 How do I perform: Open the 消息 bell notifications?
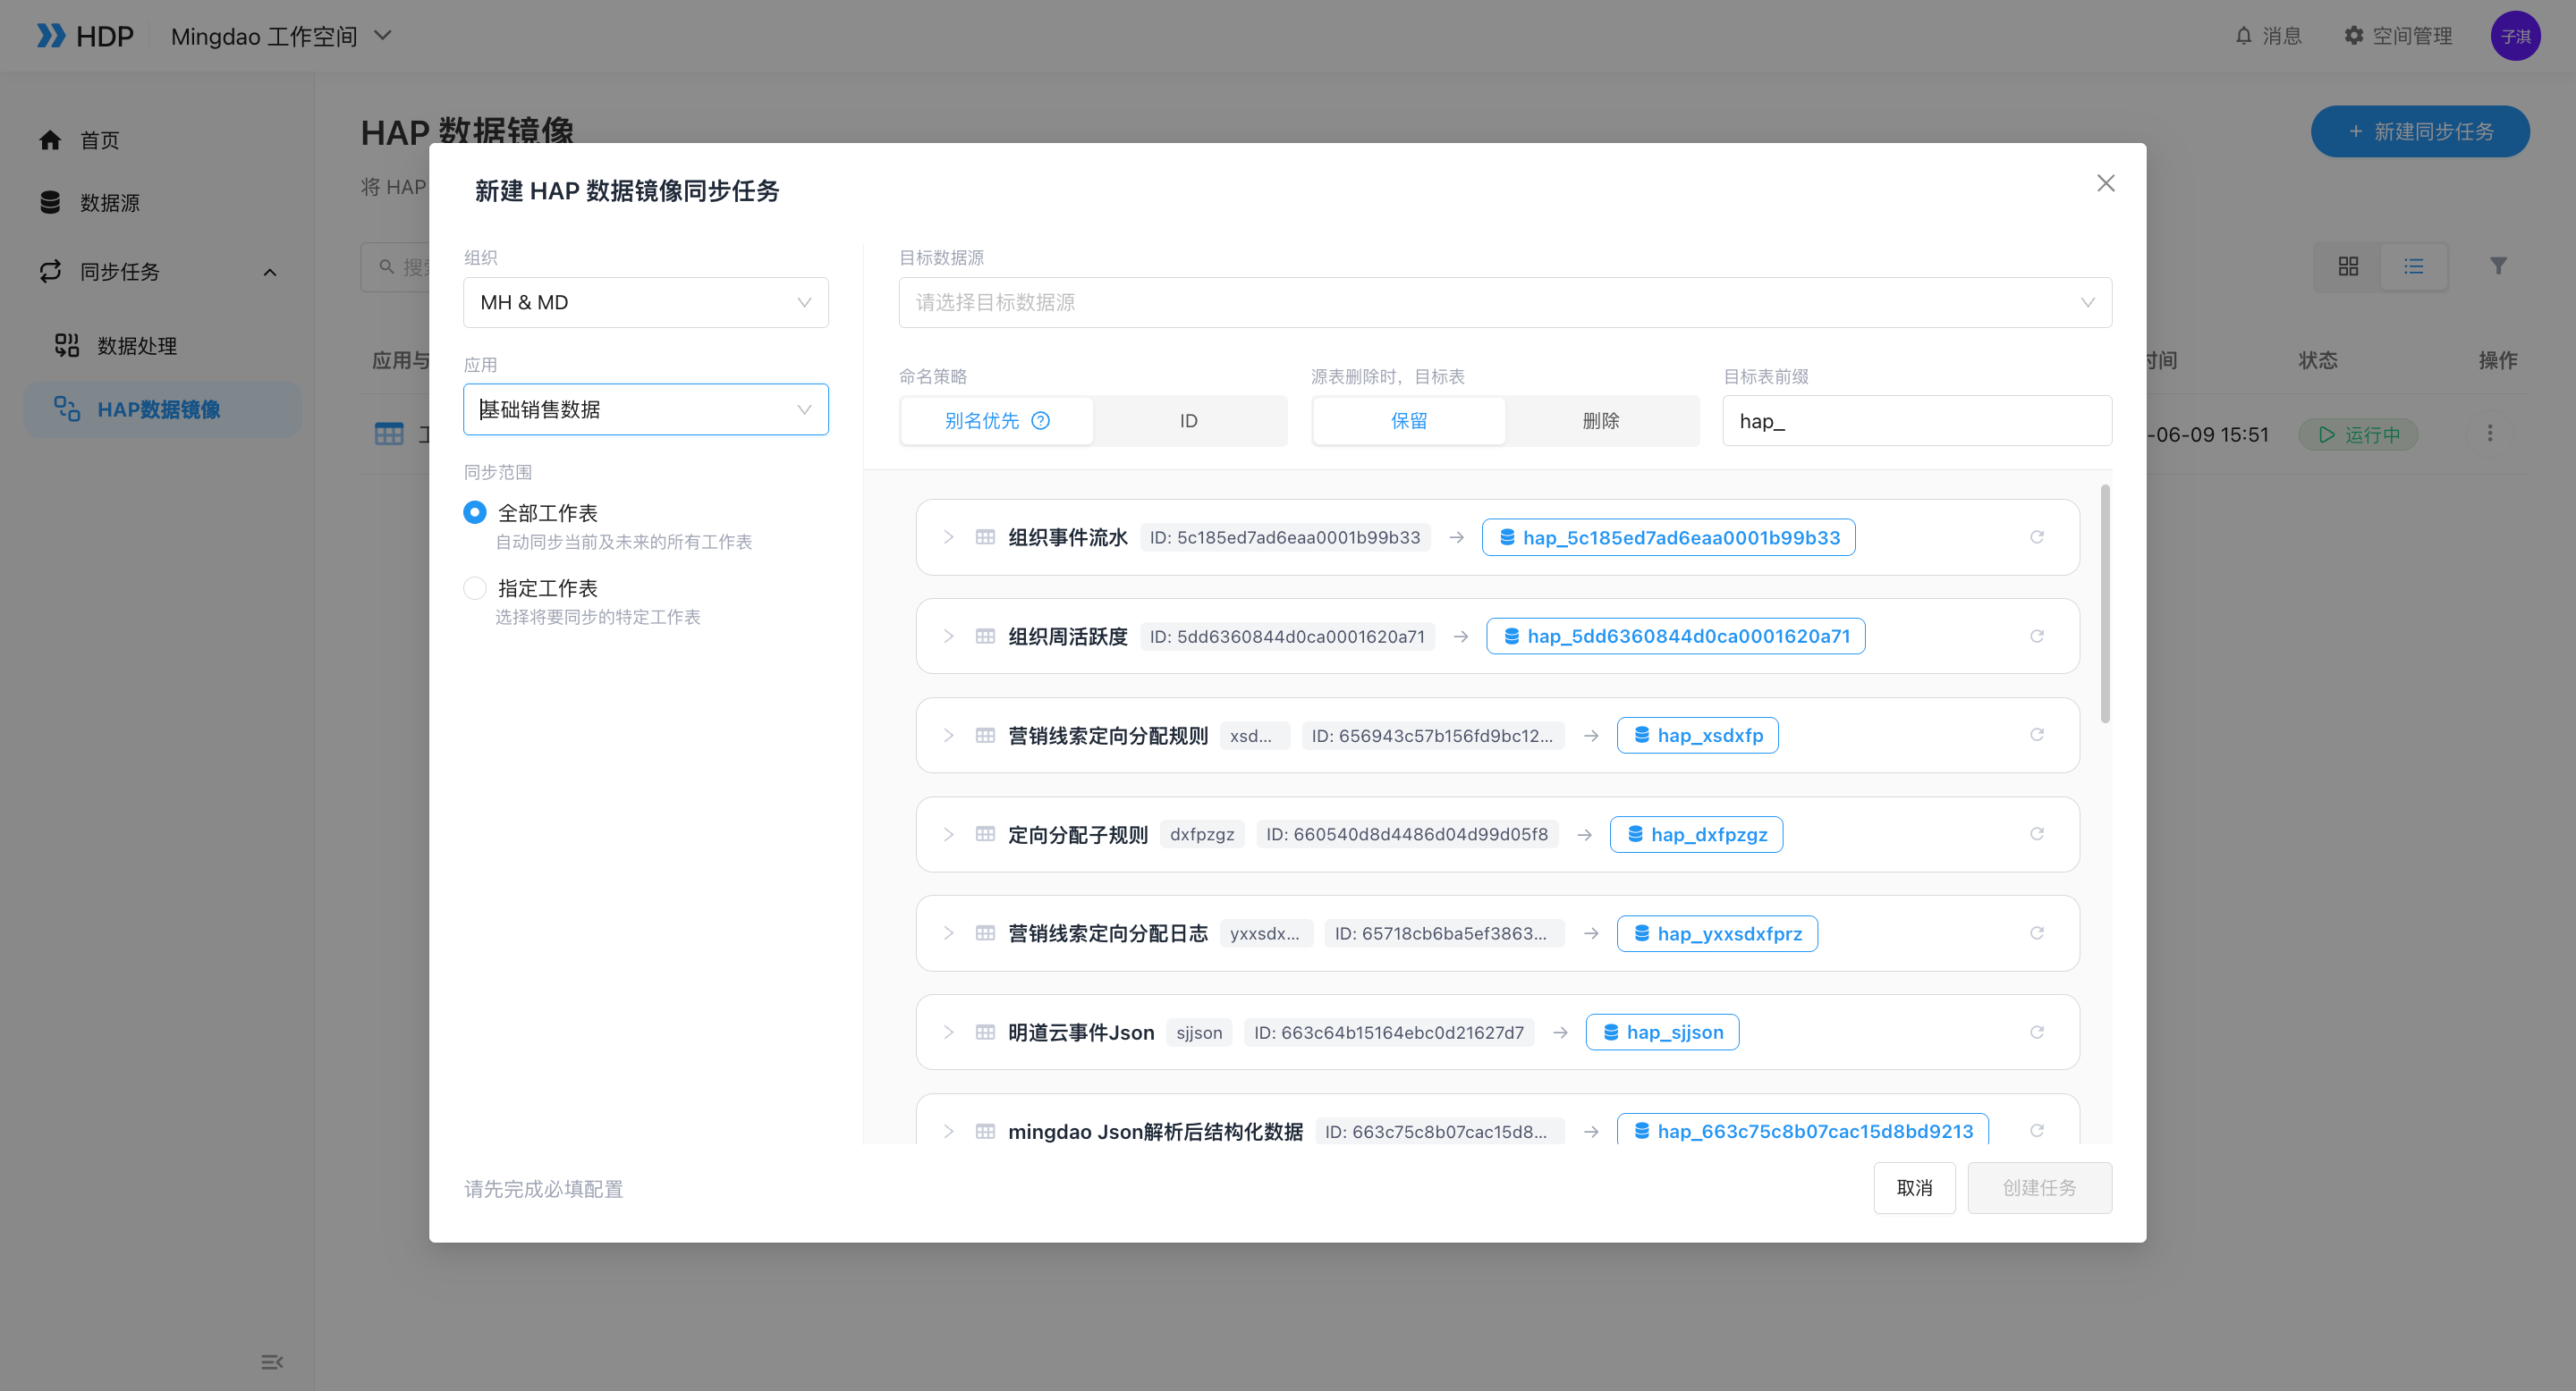[x=2268, y=36]
